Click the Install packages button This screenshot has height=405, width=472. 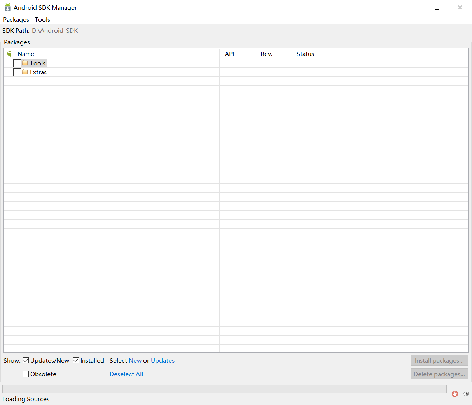click(x=439, y=360)
